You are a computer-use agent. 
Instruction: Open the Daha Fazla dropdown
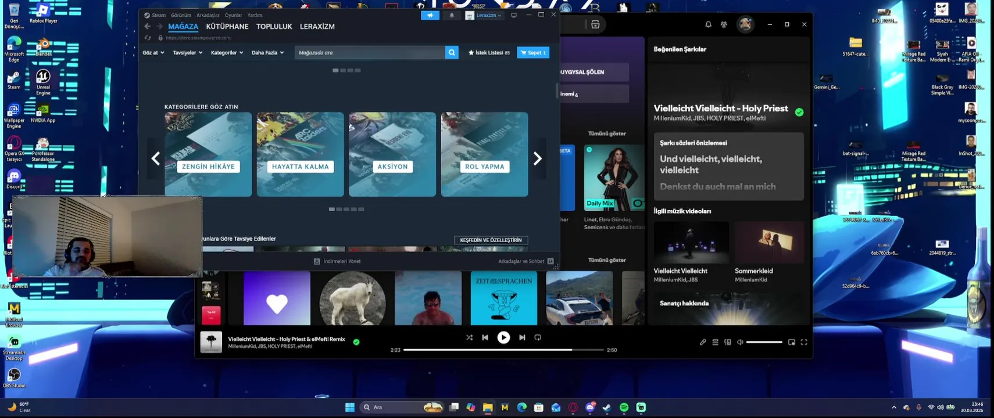268,53
